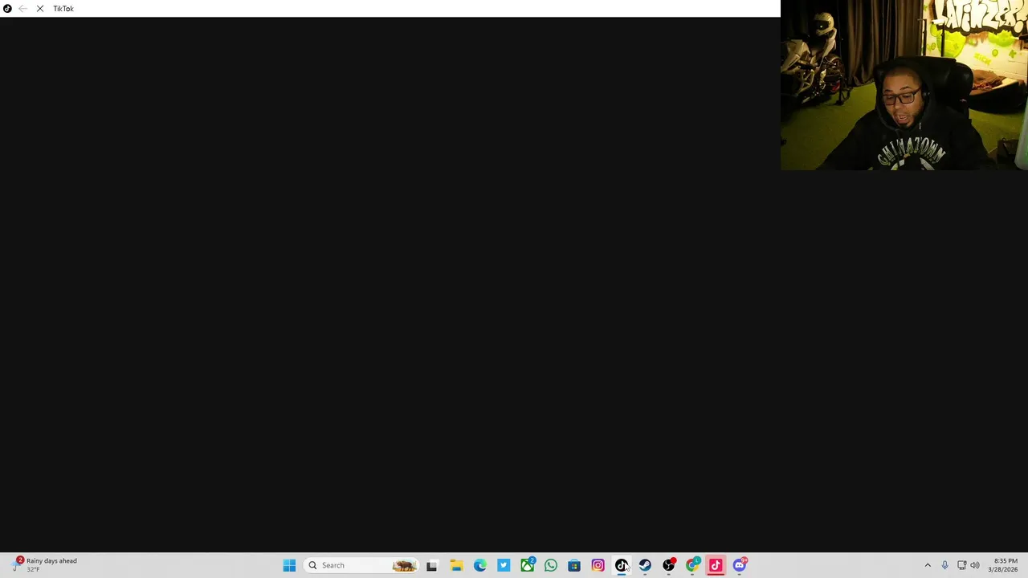This screenshot has height=578, width=1028.
Task: Click the TikTok app logo in title bar
Action: tap(7, 9)
